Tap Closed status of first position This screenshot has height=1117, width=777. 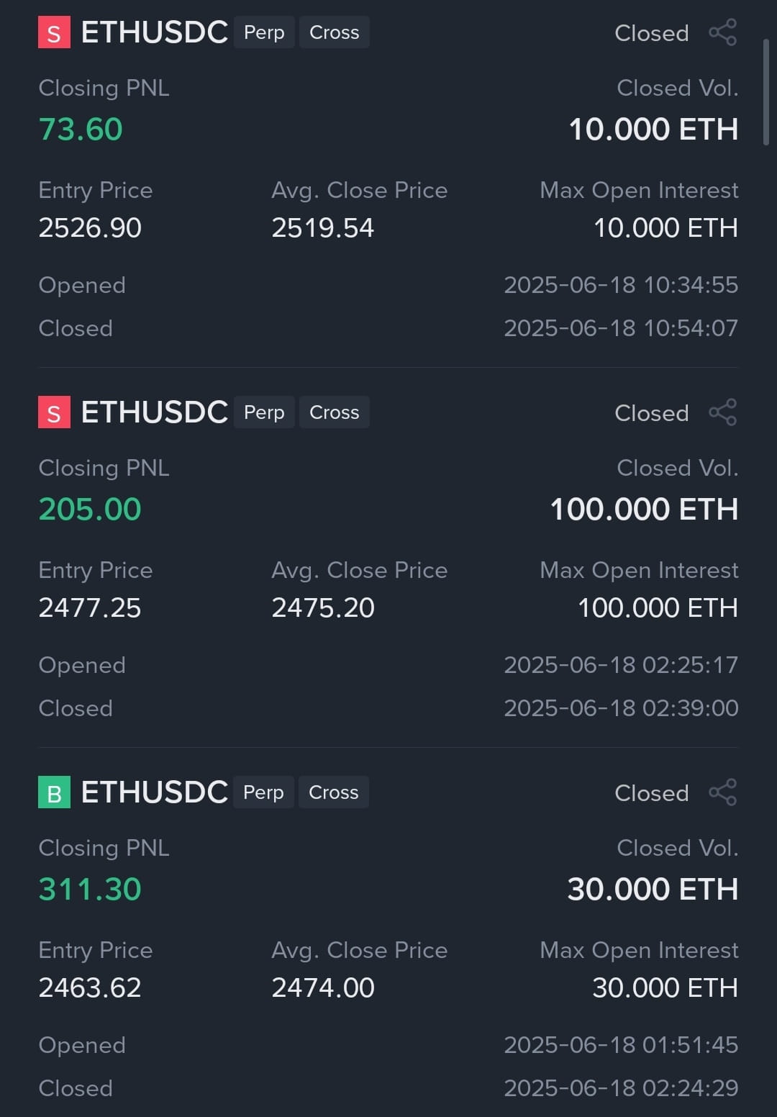[x=652, y=33]
